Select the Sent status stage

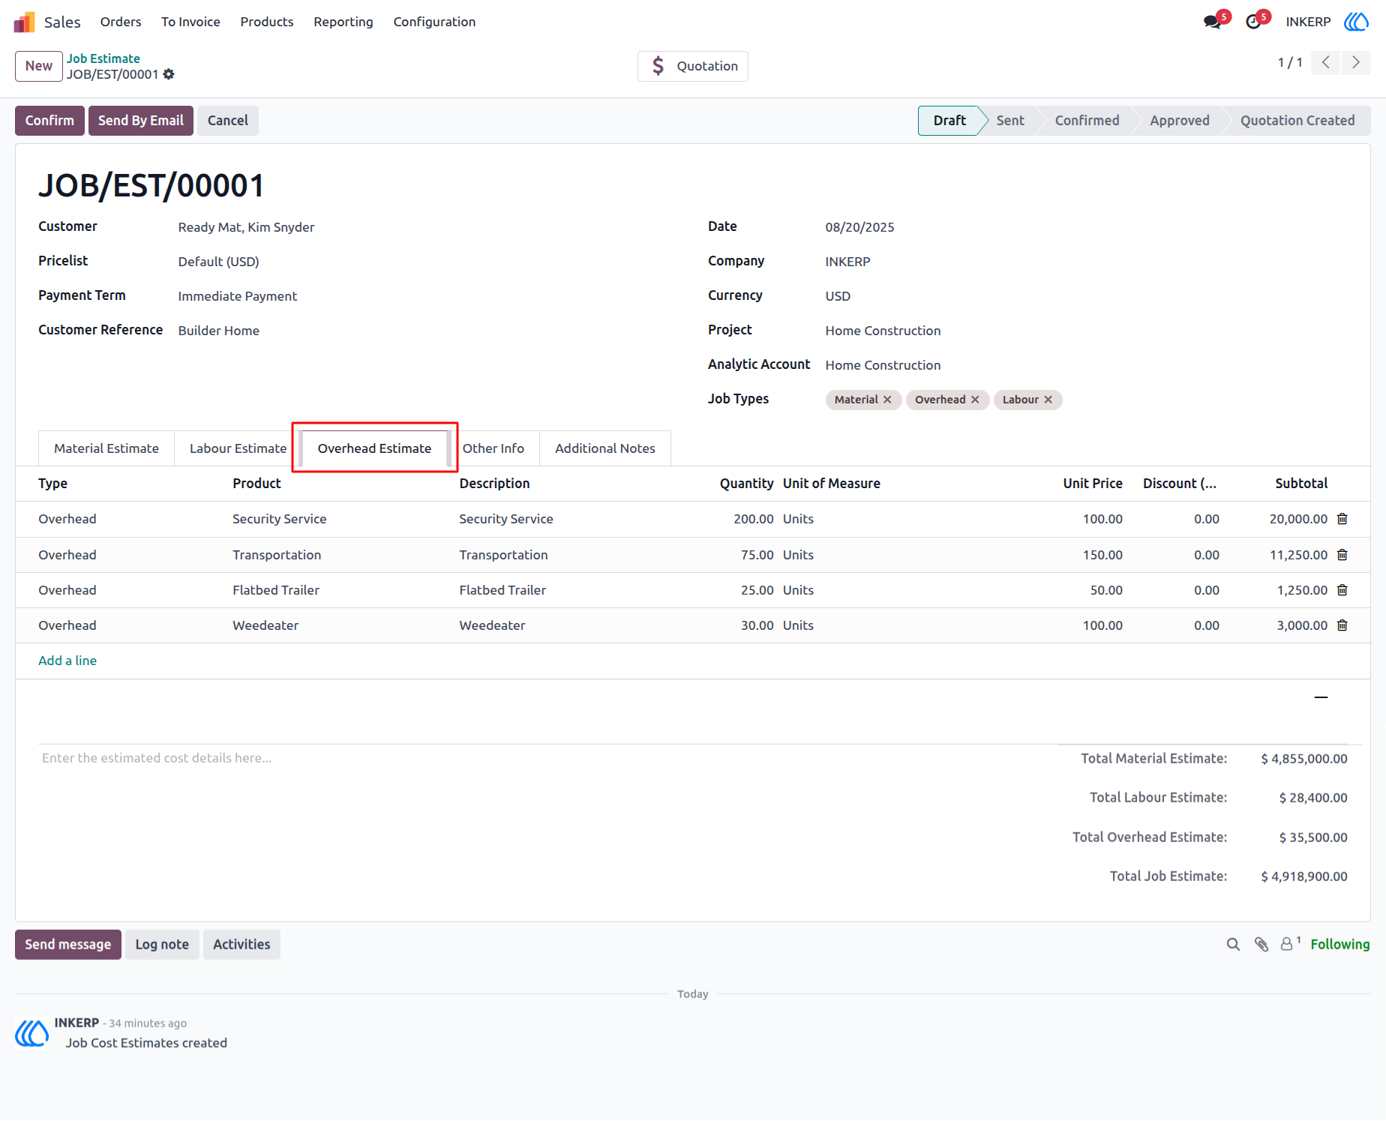click(1010, 121)
